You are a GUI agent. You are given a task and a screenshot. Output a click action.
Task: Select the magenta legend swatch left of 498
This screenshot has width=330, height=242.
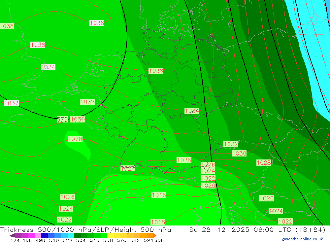click(x=31, y=235)
